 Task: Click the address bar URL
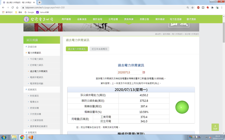coord(45,7)
